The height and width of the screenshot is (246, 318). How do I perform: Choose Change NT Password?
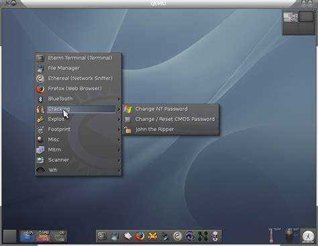(170, 109)
